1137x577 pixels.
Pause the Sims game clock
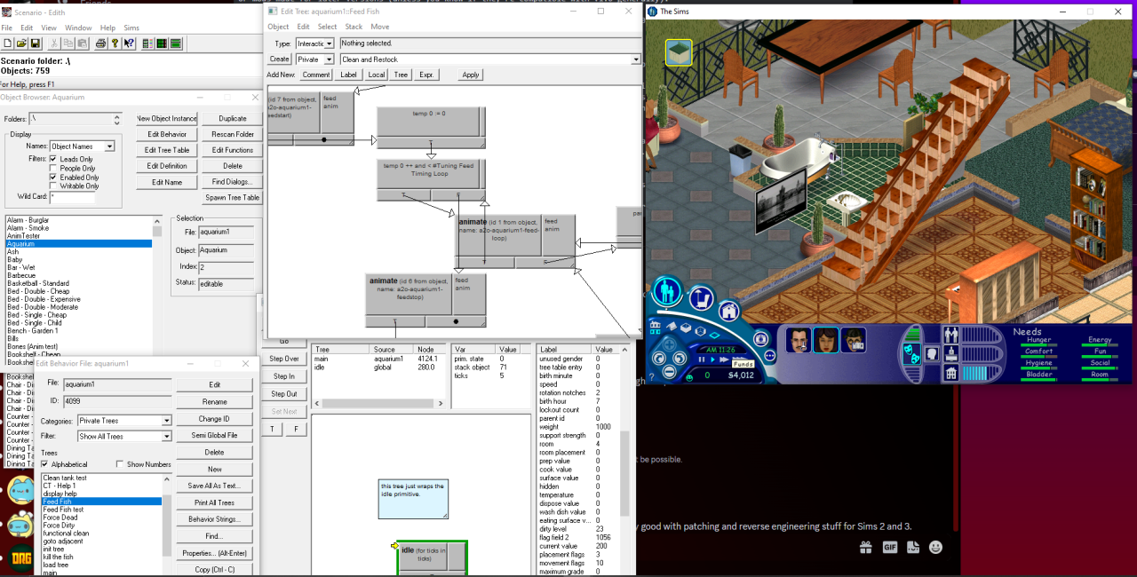pos(700,360)
